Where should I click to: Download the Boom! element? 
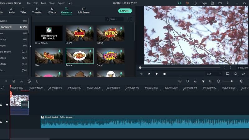[x=90, y=28]
